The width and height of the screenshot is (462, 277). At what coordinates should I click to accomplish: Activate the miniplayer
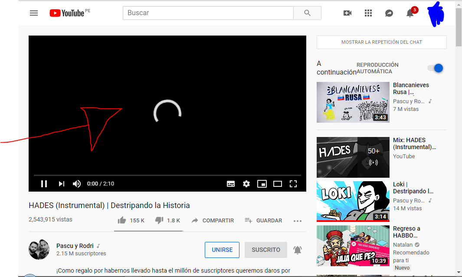click(x=262, y=184)
